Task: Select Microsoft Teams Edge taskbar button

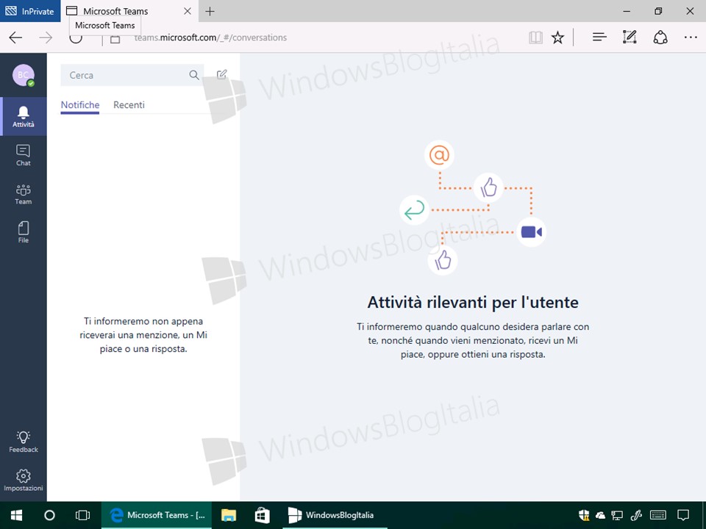Action: (x=155, y=515)
